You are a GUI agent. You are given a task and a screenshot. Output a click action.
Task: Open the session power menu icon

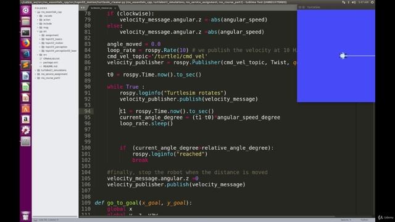[372, 2]
